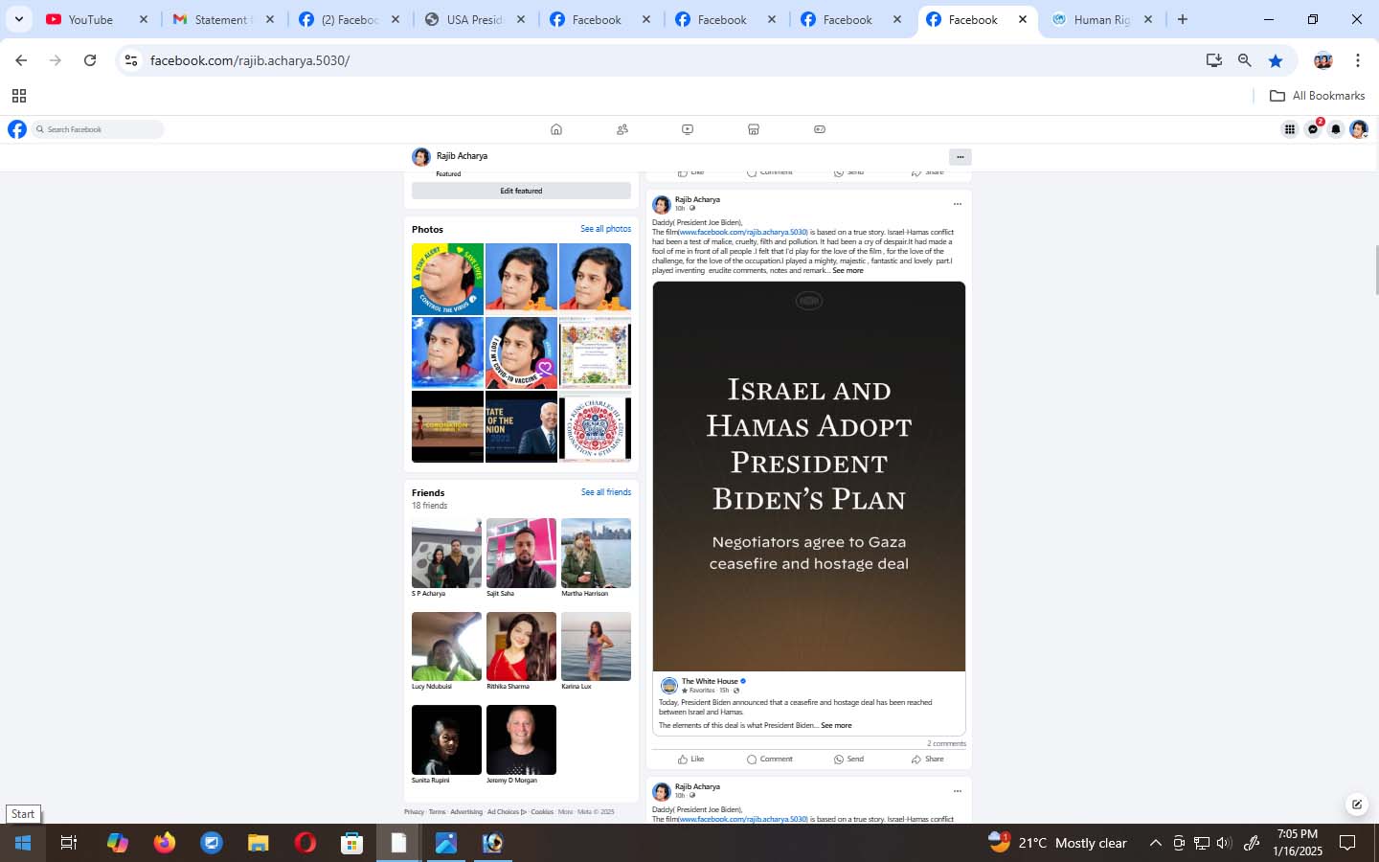This screenshot has height=862, width=1379.
Task: Open Messenger icon with notification badge
Action: click(x=1313, y=129)
